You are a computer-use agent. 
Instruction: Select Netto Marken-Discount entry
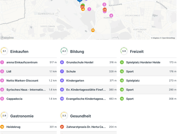click(x=28, y=81)
